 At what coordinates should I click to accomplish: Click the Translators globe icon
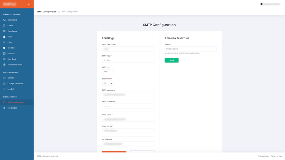pyautogui.click(x=4, y=31)
